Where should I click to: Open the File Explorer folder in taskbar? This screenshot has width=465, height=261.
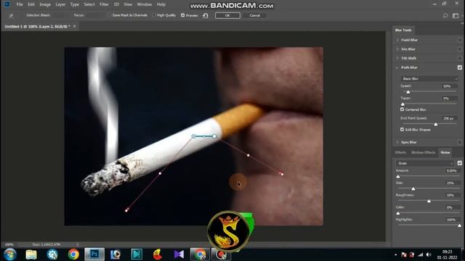pyautogui.click(x=31, y=254)
